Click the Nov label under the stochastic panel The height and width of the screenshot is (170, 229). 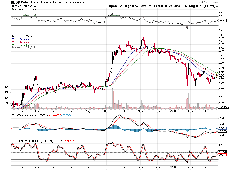click(140, 168)
